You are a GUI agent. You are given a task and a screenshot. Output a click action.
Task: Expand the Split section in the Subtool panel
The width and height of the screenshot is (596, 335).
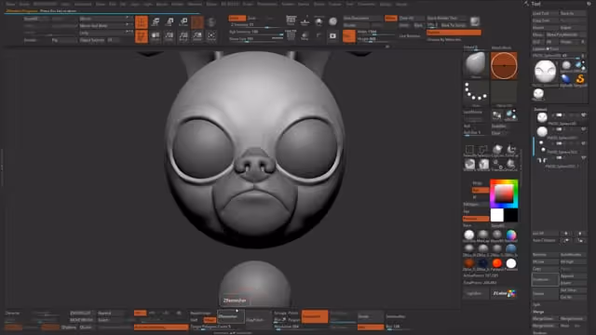(536, 304)
